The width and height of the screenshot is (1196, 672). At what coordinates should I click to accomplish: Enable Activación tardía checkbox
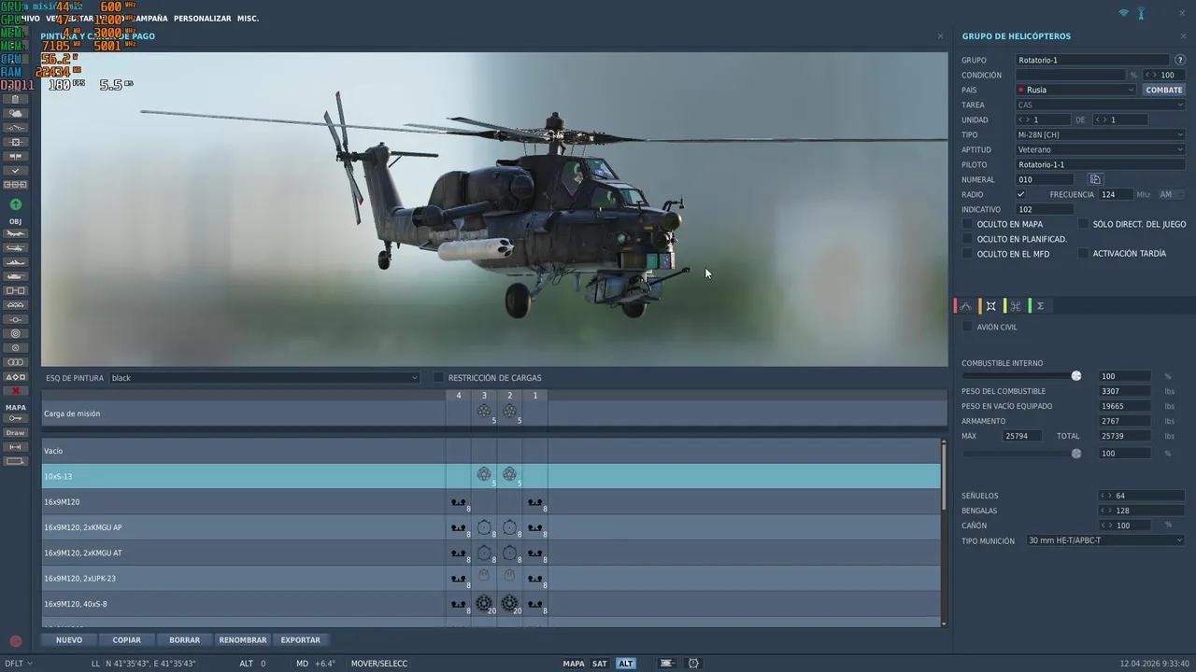click(x=1084, y=254)
